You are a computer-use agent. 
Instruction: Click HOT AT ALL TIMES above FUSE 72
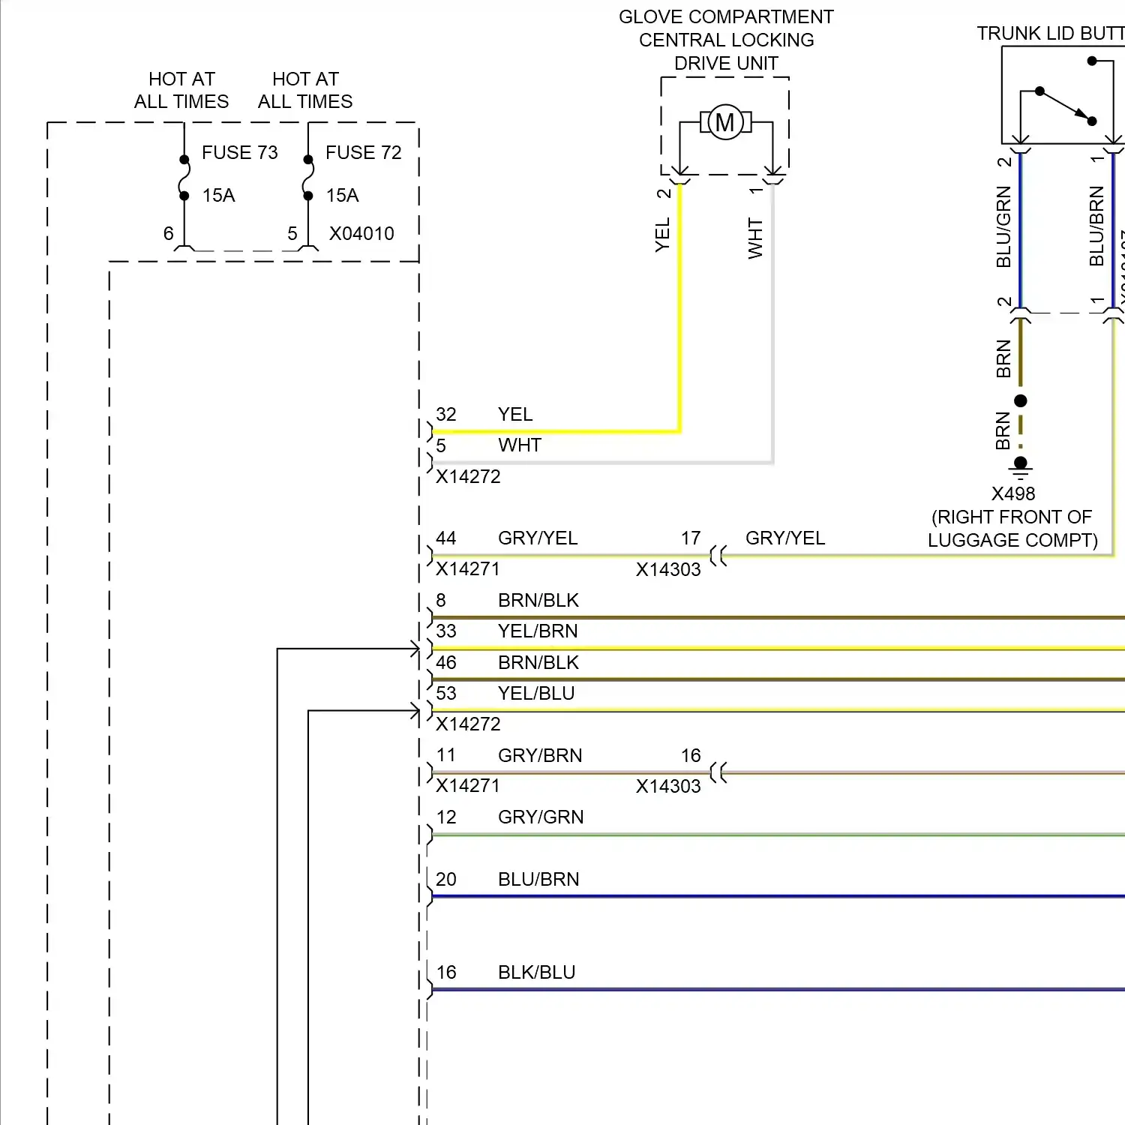tap(305, 90)
